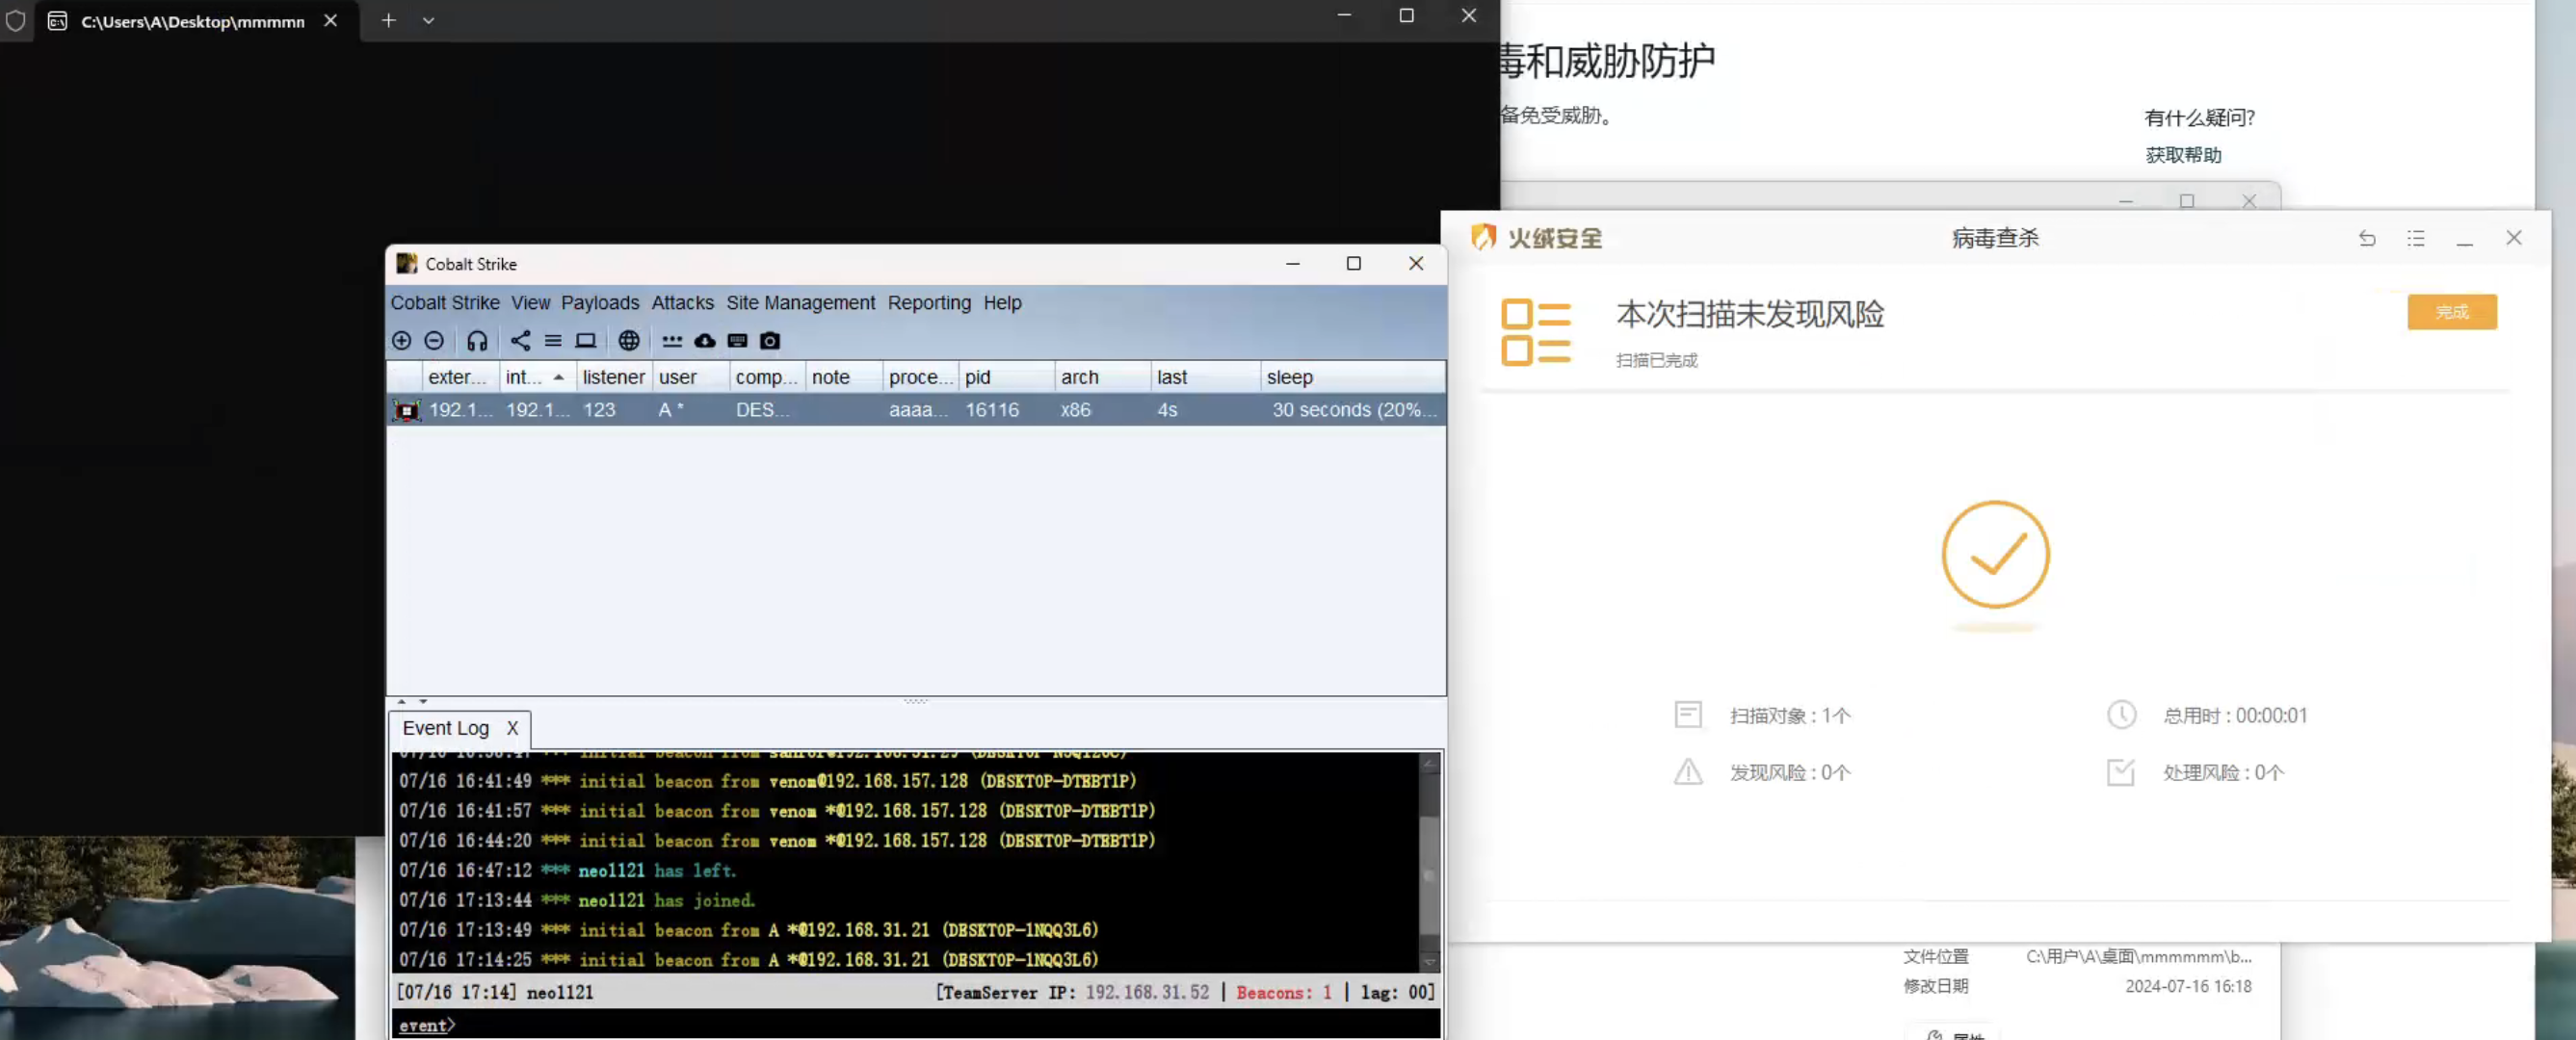Click the scan result list icon in Huorong
Screen dimensions: 2576x1040
coord(1536,332)
